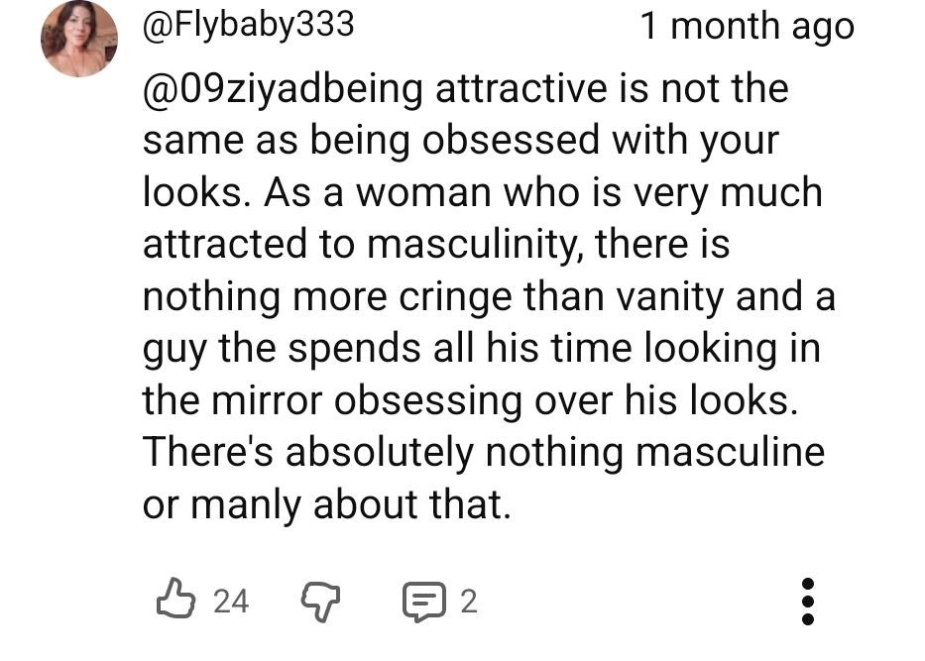Screen dimensions: 925x661
Task: Click Flybaby333's profile avatar picture
Action: tap(78, 39)
